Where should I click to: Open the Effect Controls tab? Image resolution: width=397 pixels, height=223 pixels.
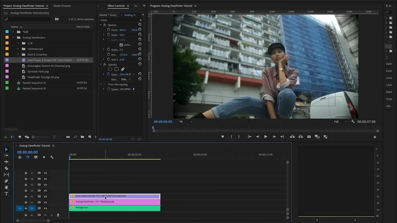pyautogui.click(x=116, y=6)
